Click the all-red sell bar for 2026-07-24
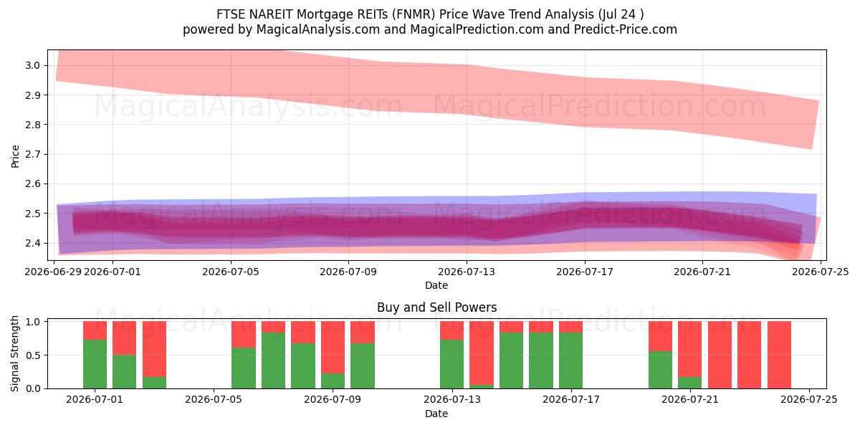The height and width of the screenshot is (430, 860). [x=779, y=355]
